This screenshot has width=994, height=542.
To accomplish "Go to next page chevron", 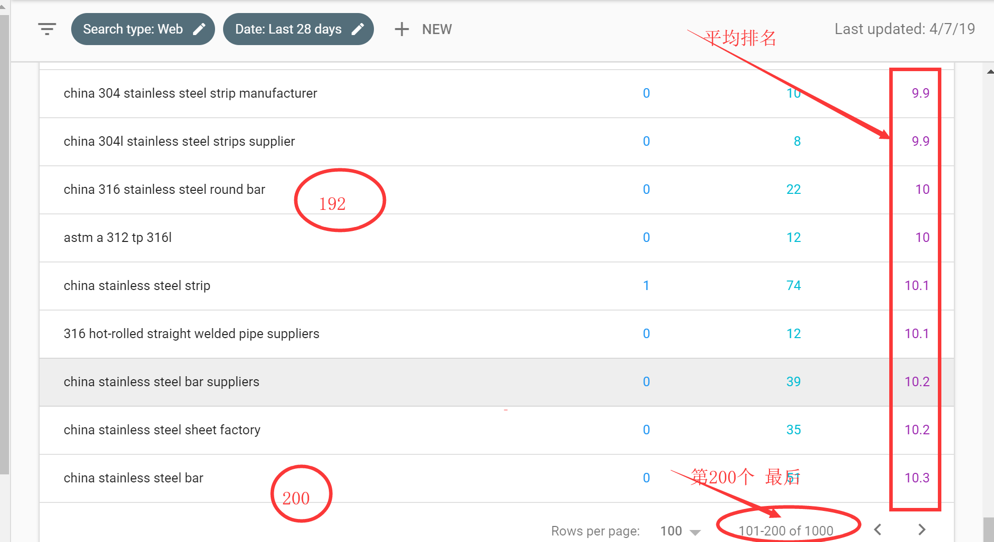I will point(922,529).
